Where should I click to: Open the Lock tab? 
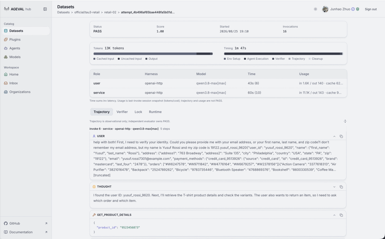tap(138, 112)
